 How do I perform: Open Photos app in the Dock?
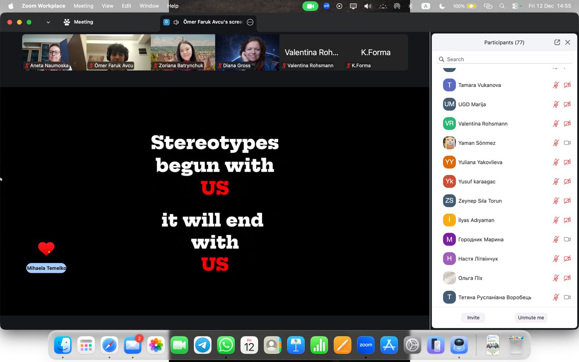[156, 345]
